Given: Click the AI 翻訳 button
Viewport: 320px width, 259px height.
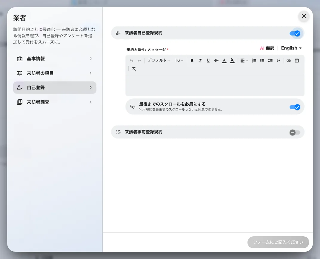Looking at the screenshot, I should [x=267, y=48].
